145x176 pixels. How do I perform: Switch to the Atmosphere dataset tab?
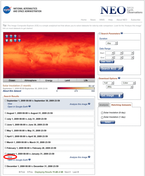30,80
